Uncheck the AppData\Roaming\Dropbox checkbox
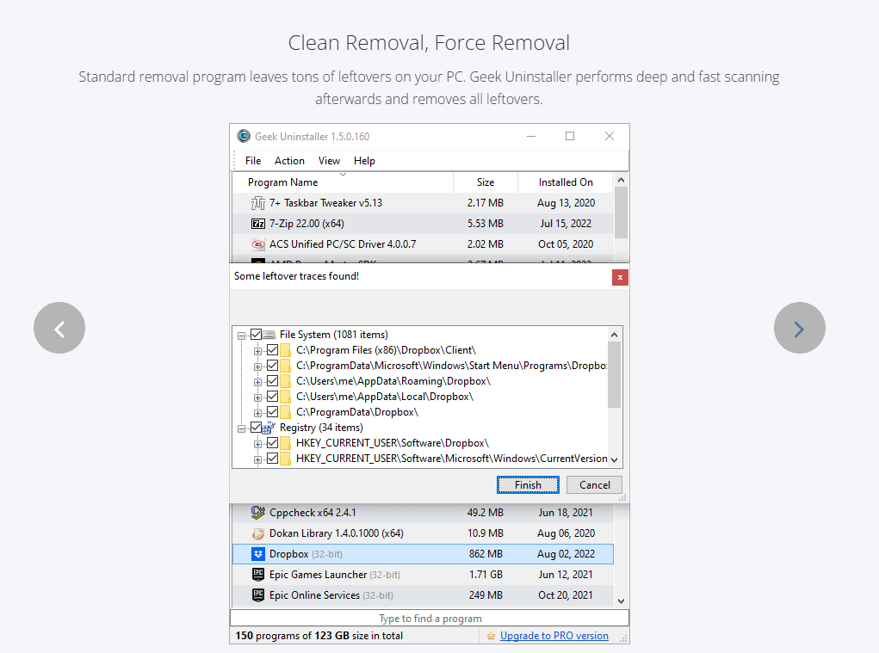The width and height of the screenshot is (879, 653). (x=272, y=381)
